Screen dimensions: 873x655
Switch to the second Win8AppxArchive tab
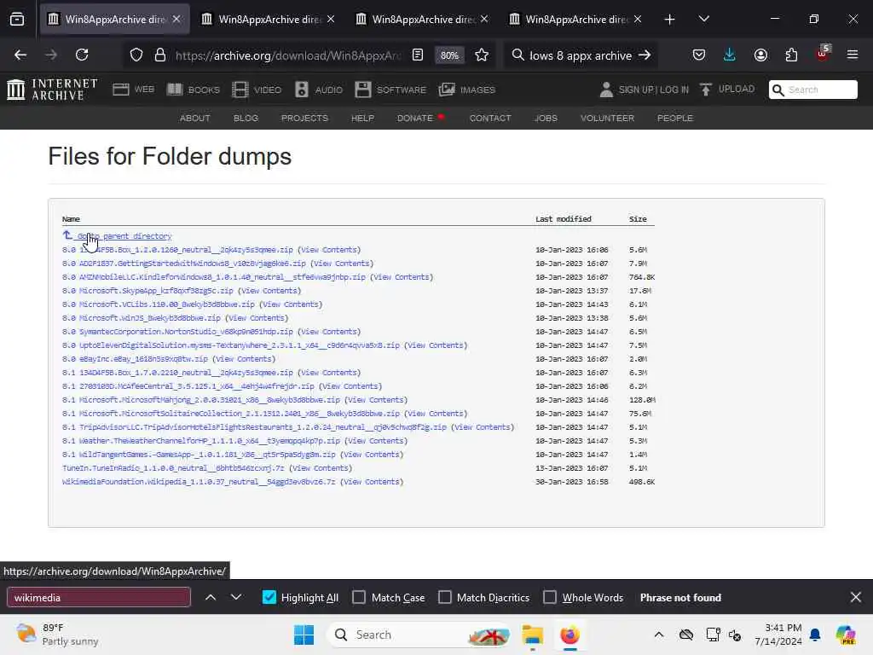269,20
